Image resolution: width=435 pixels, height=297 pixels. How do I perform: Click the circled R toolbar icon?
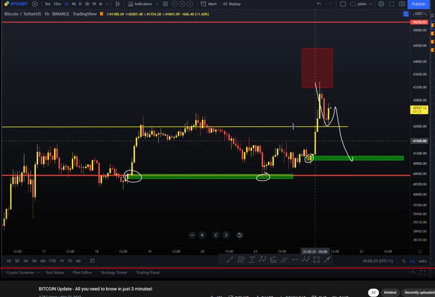click(182, 4)
